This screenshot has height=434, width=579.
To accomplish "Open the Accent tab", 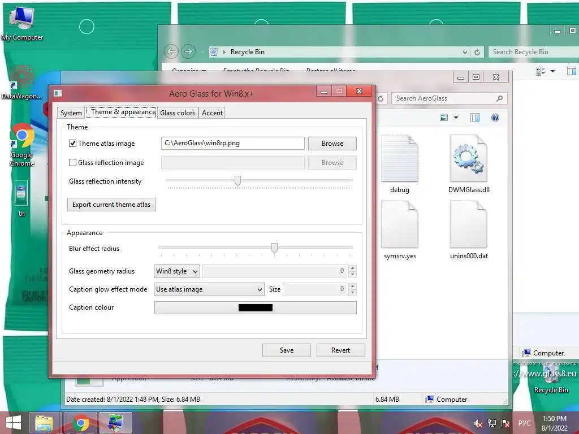I will (x=212, y=113).
